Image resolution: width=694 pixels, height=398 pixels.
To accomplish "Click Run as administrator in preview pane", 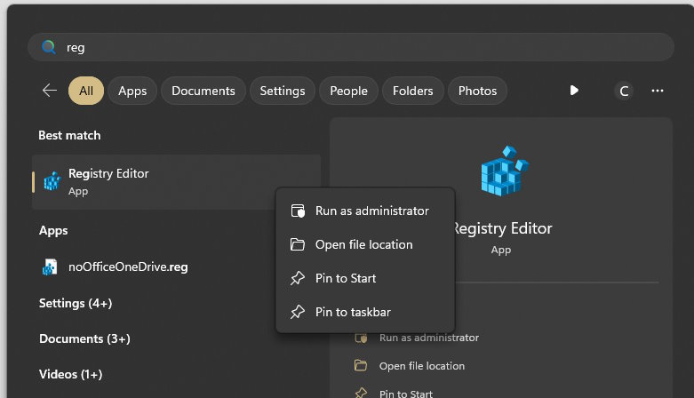I will (429, 338).
